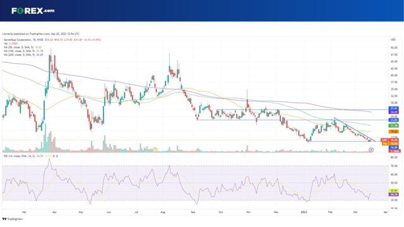Click the TradingView logo at bottom left
Screen dimensions: 404x227
[x=13, y=219]
